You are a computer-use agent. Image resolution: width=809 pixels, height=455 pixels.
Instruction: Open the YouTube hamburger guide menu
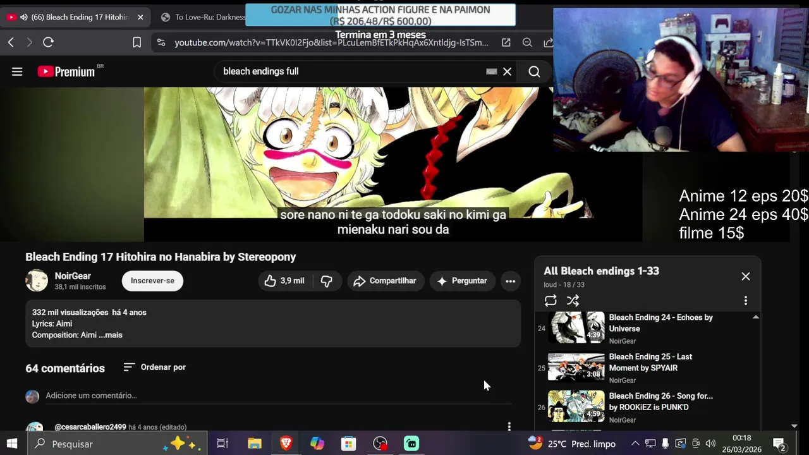(x=17, y=71)
